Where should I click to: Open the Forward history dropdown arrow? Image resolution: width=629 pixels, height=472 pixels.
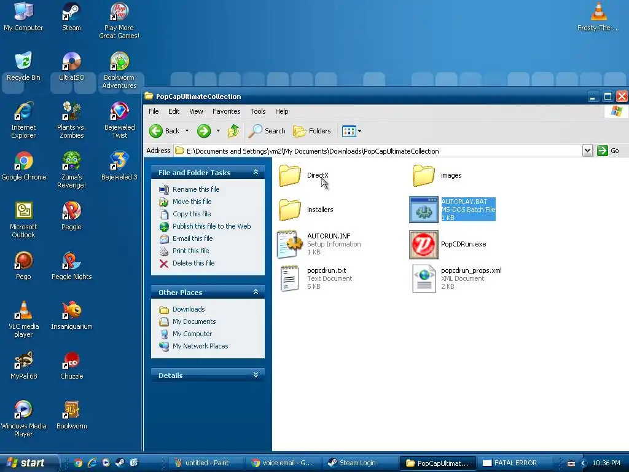(218, 131)
